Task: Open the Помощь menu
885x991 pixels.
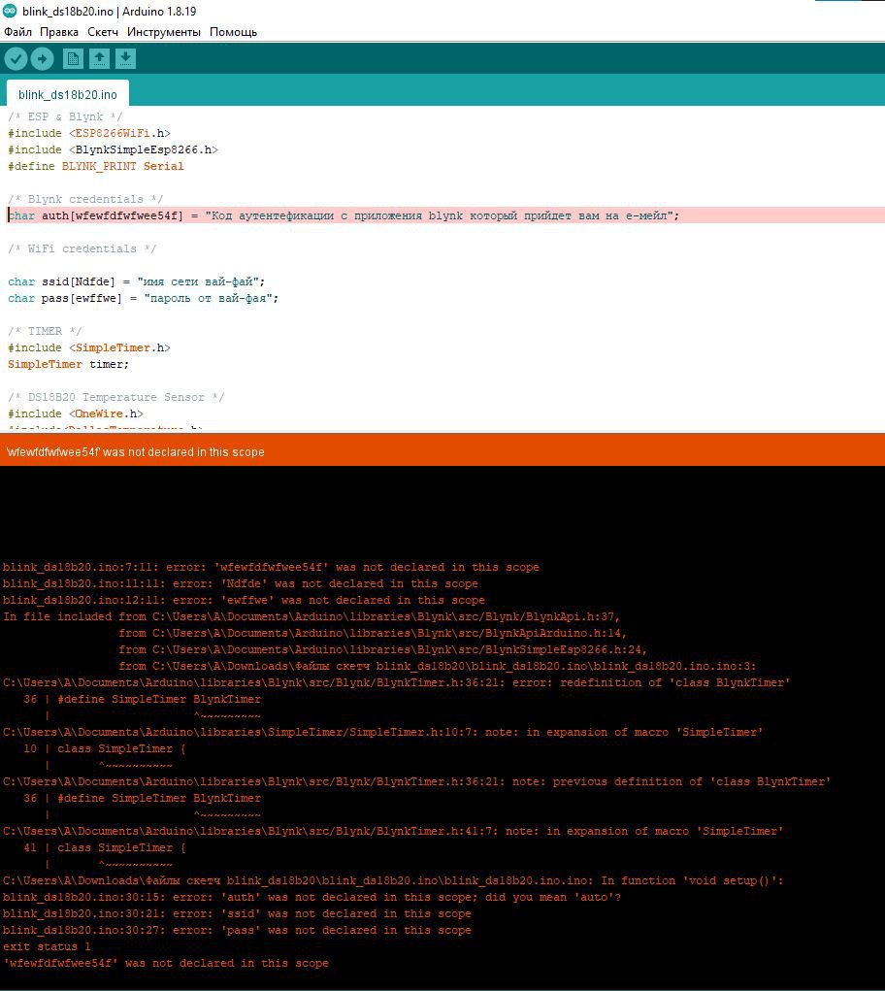Action: coord(233,32)
